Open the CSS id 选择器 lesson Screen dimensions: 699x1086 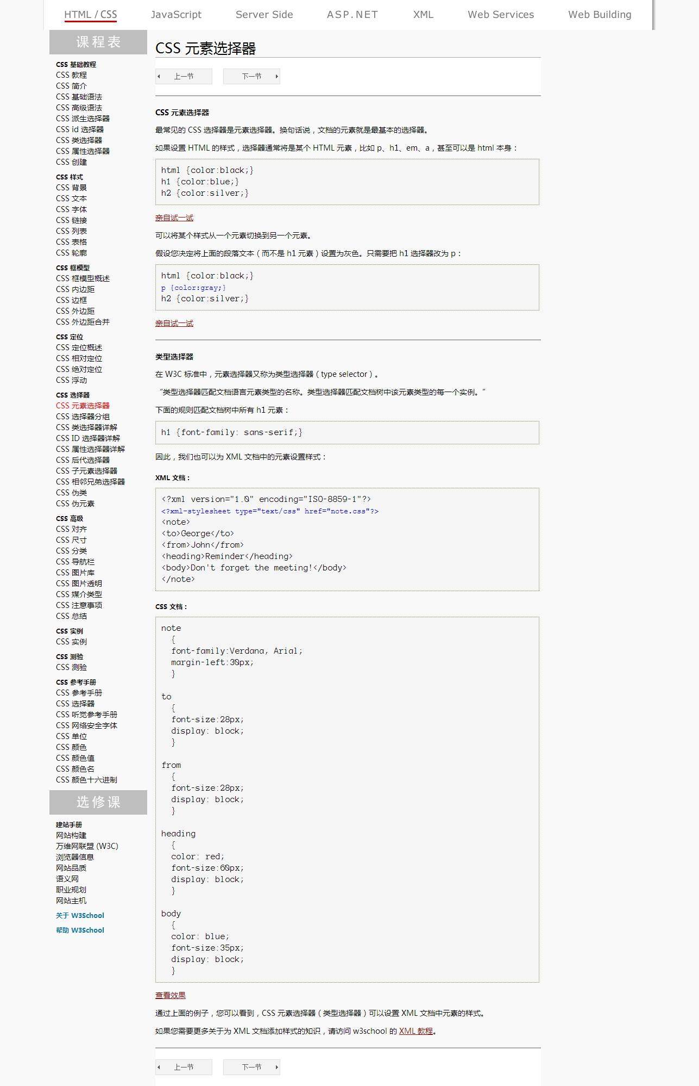point(80,129)
